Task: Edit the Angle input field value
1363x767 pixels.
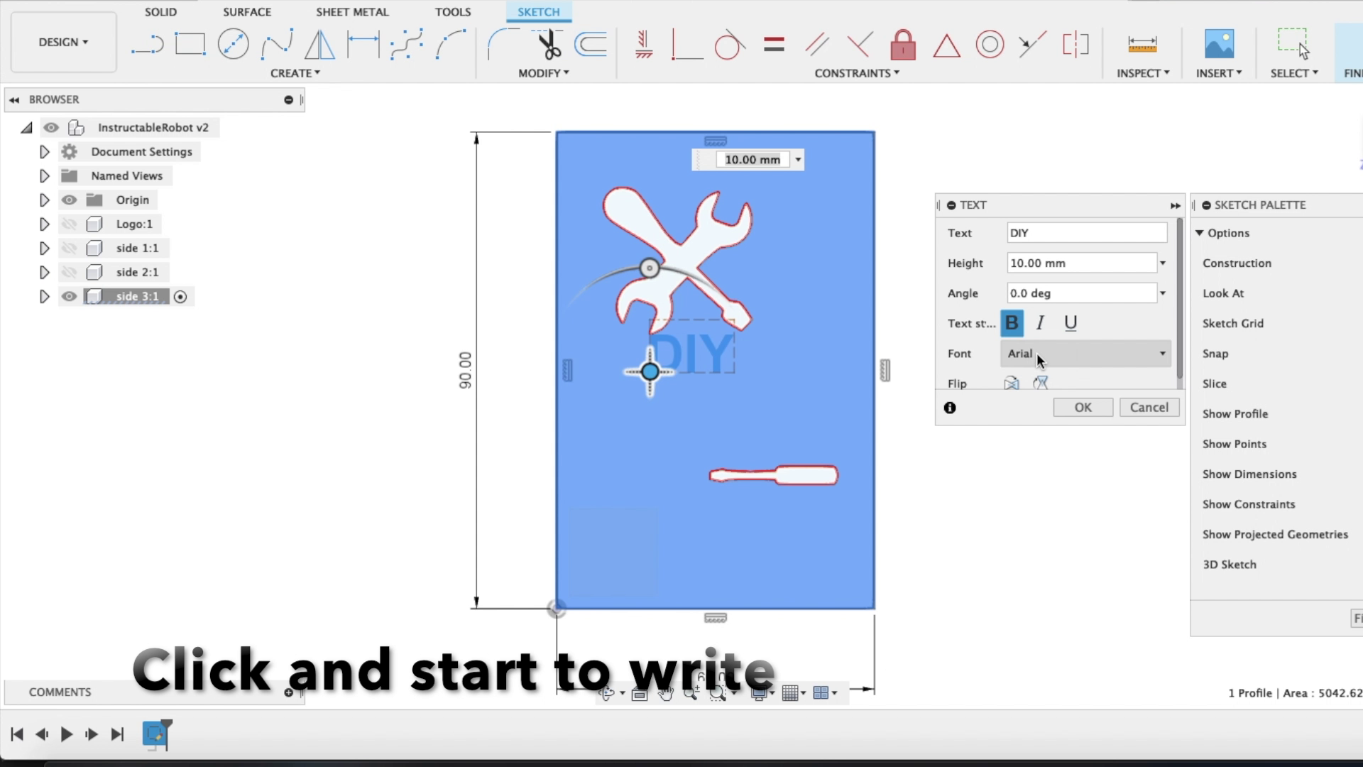Action: click(x=1081, y=293)
